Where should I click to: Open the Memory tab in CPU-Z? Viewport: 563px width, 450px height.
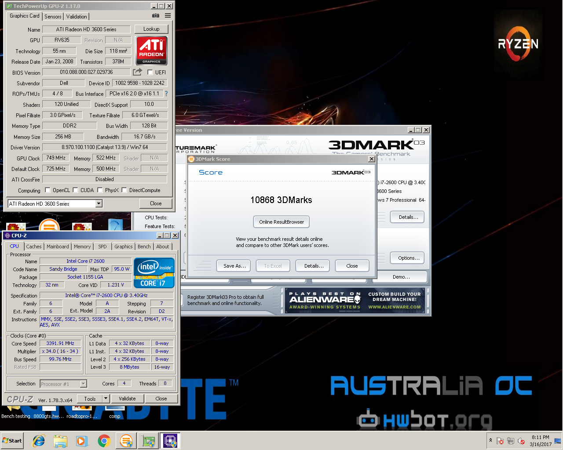pos(82,247)
